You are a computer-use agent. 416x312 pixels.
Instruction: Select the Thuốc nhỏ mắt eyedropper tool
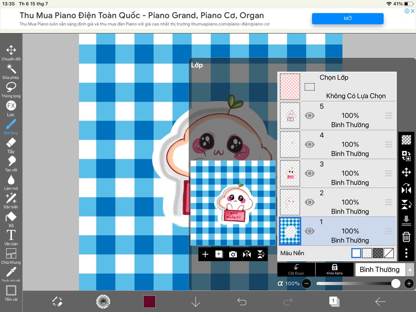pos(11,274)
